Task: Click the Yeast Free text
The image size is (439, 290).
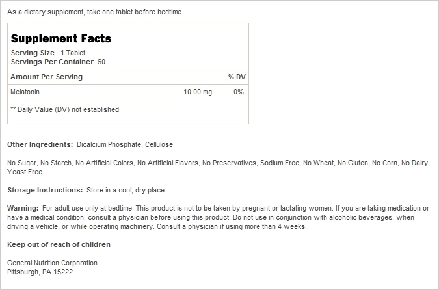Action: click(x=25, y=172)
